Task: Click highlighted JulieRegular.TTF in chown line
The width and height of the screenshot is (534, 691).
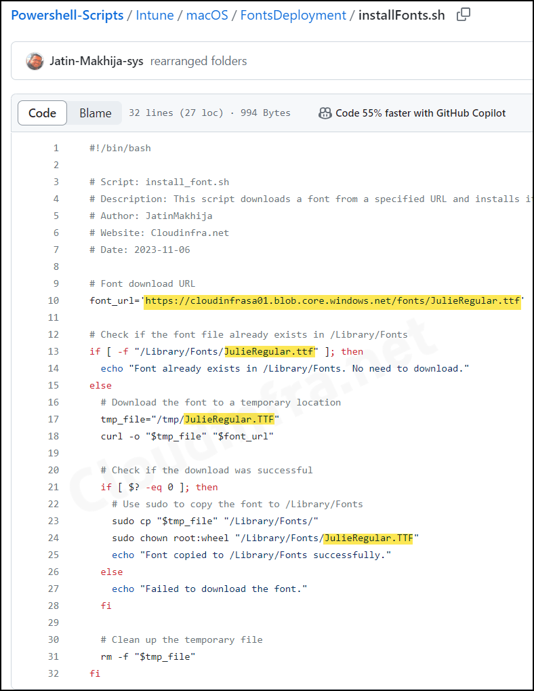Action: (369, 538)
